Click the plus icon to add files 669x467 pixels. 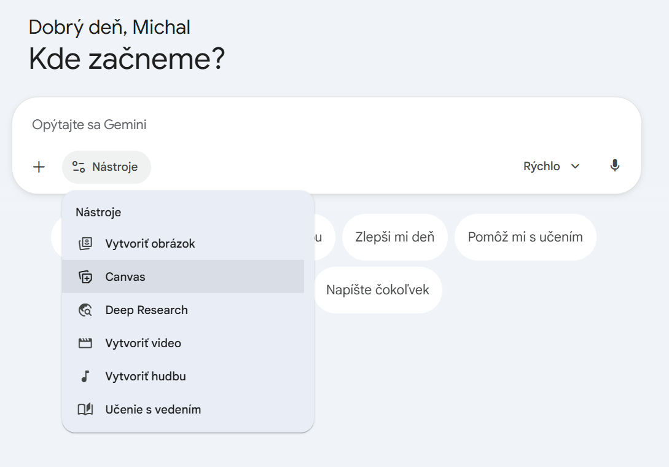tap(39, 167)
